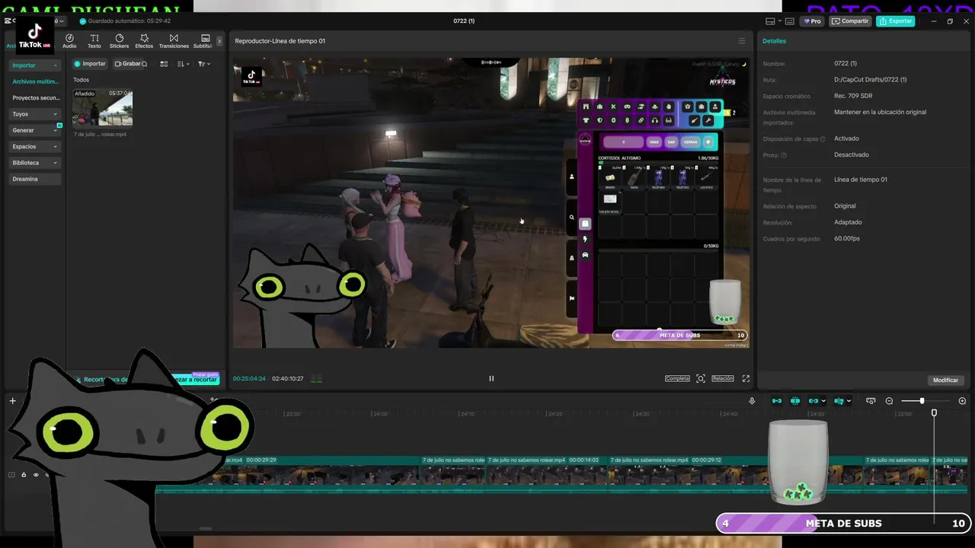Toggle the preview axis
Viewport: 975px width, 548px height.
click(838, 401)
